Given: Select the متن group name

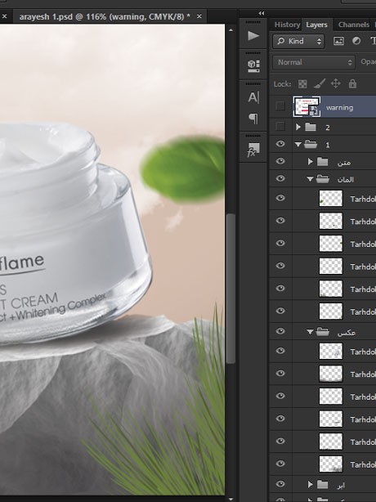Looking at the screenshot, I should point(344,163).
